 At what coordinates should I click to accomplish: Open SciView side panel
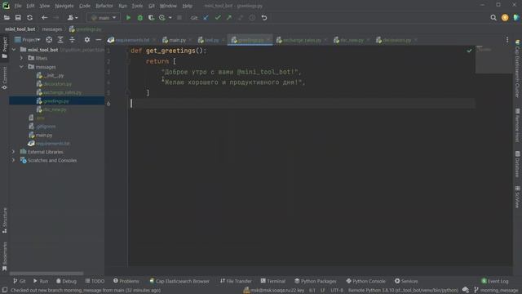coord(517,198)
